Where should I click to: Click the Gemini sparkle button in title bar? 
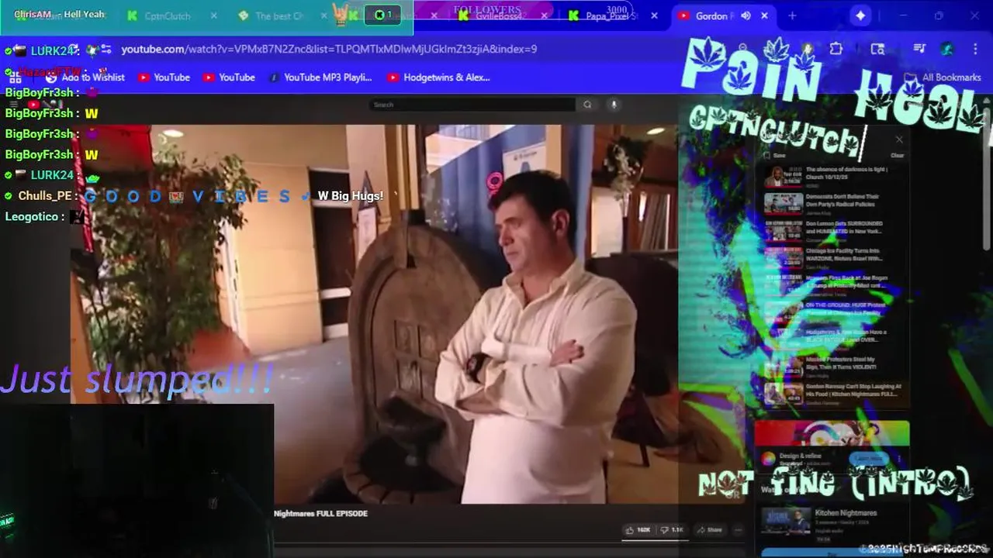tap(860, 15)
